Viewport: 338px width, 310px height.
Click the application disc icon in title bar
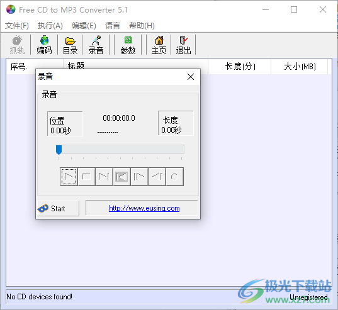(x=11, y=9)
